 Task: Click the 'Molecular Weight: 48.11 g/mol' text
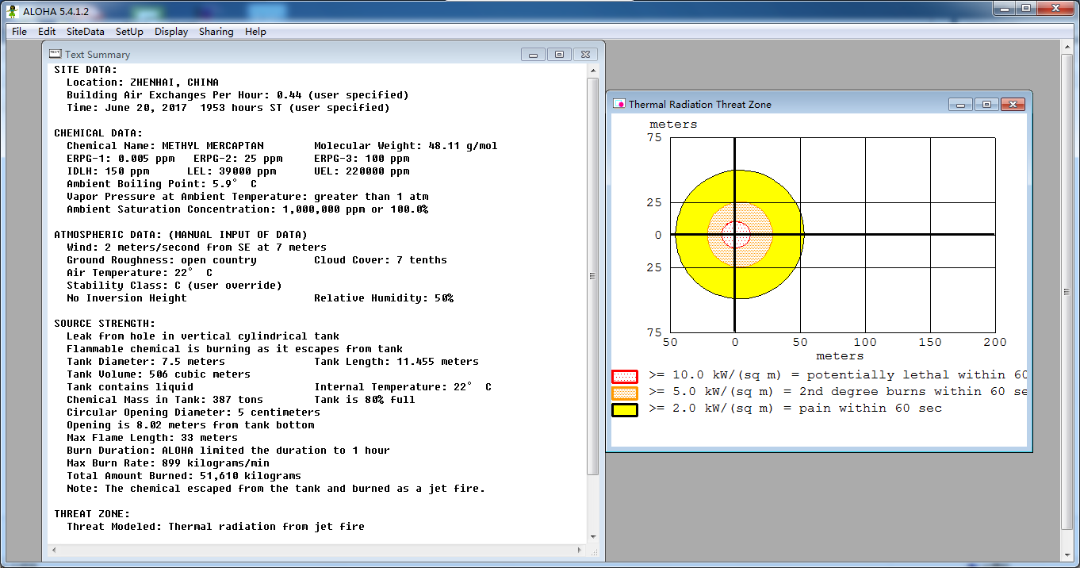coord(406,146)
